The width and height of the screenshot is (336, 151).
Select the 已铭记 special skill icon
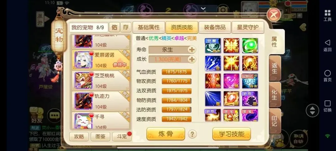click(x=250, y=81)
